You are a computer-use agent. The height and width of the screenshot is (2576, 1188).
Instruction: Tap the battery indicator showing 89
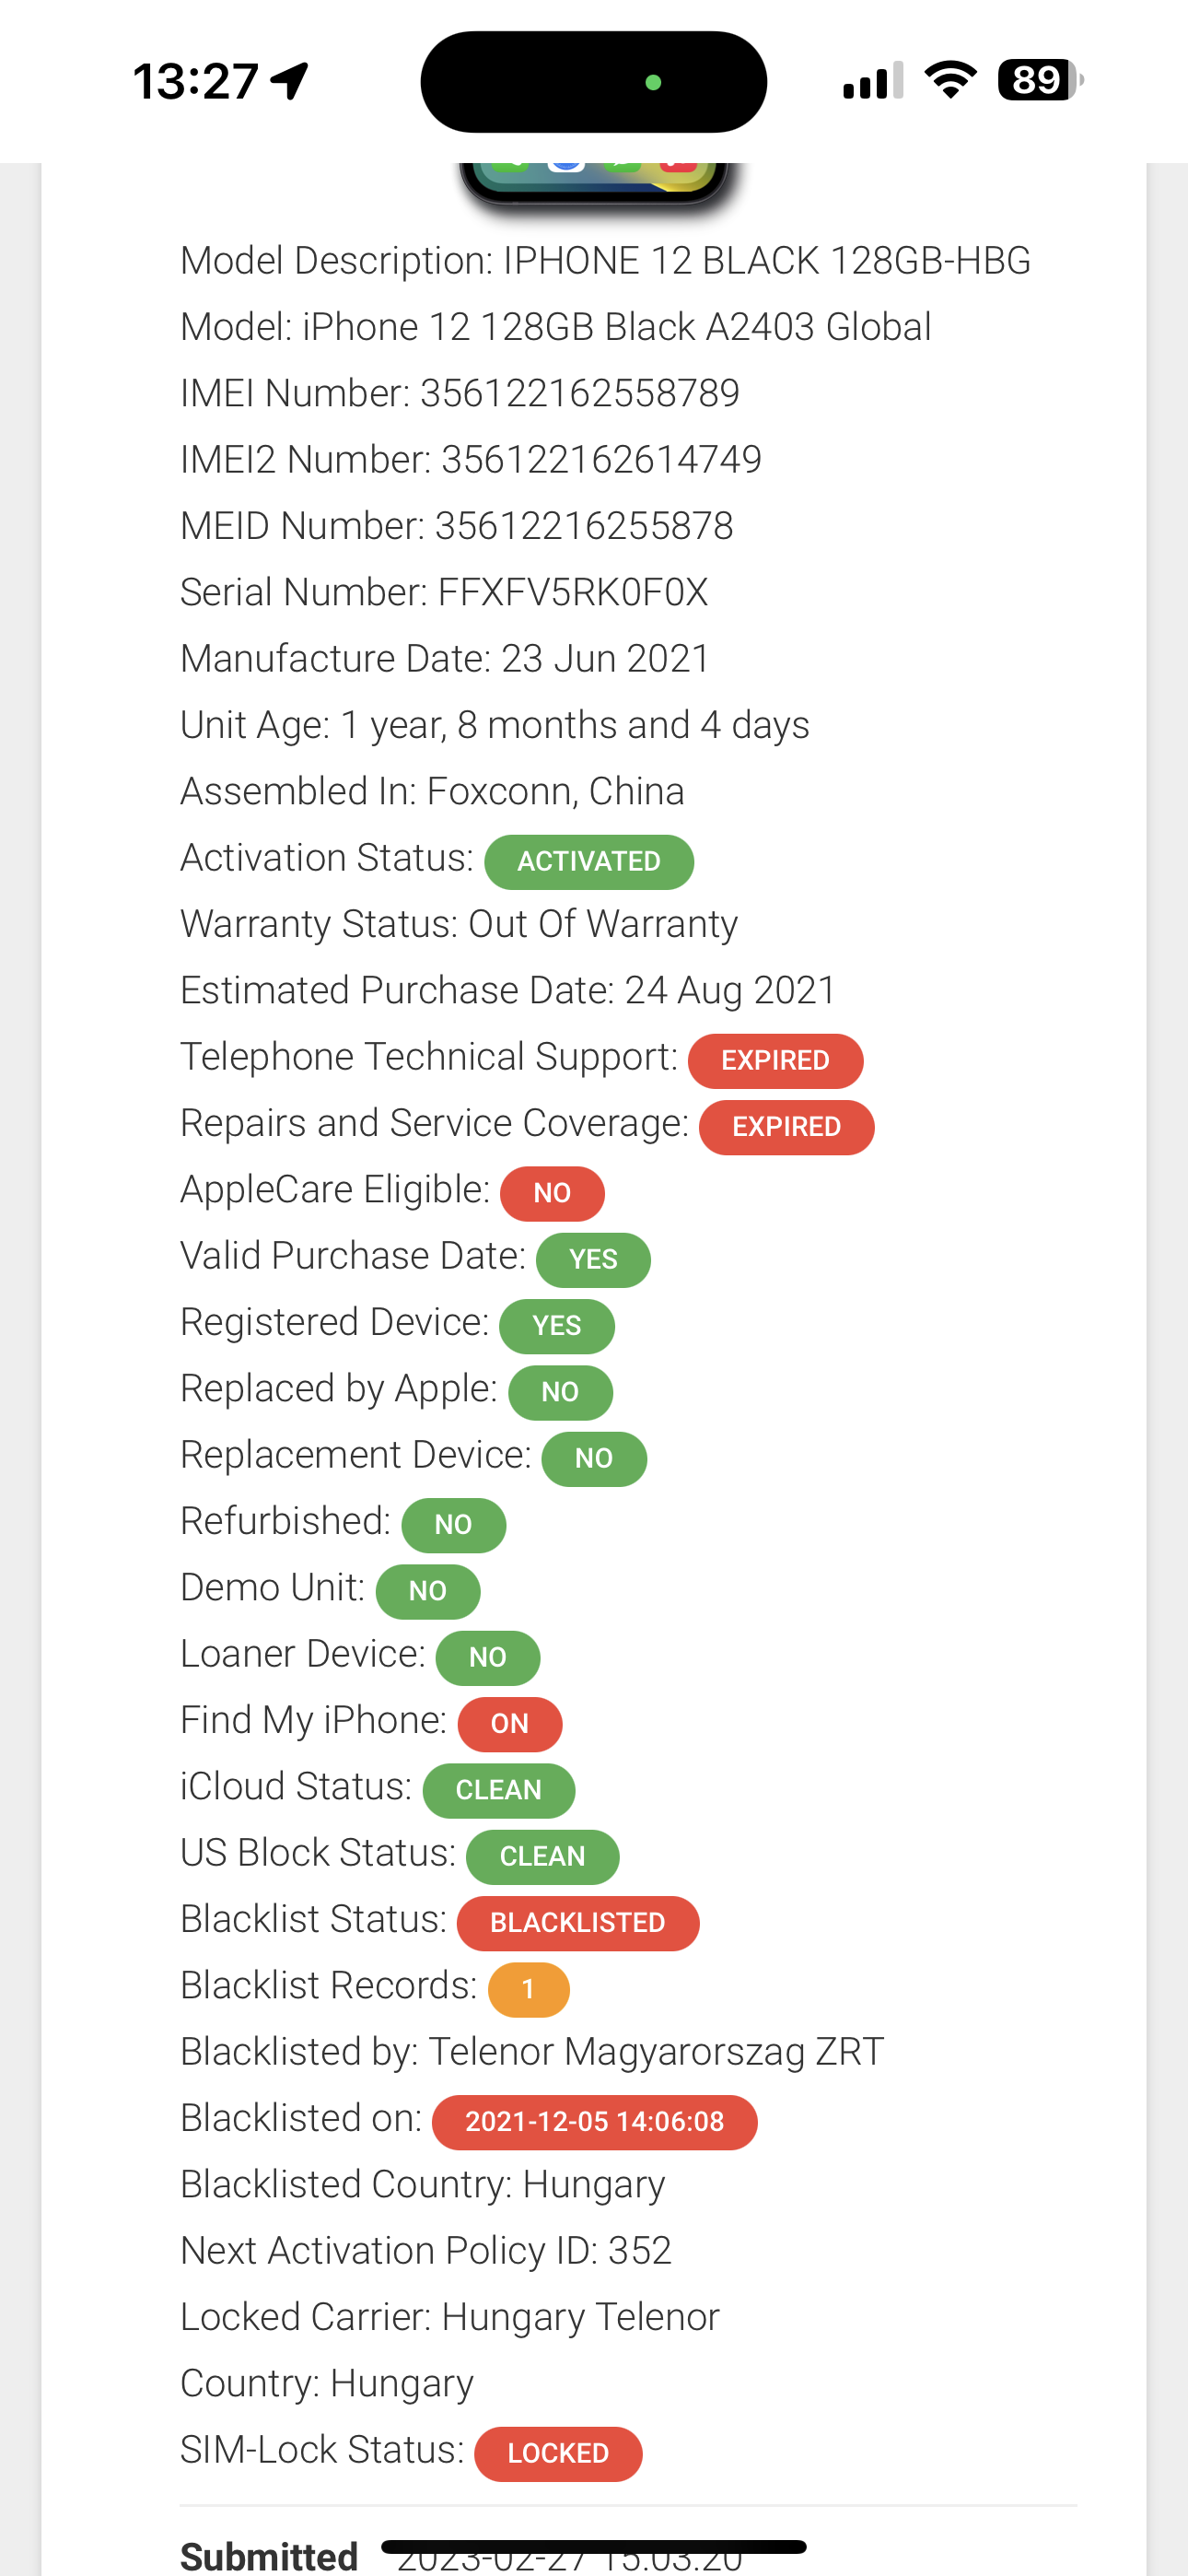(x=1040, y=80)
